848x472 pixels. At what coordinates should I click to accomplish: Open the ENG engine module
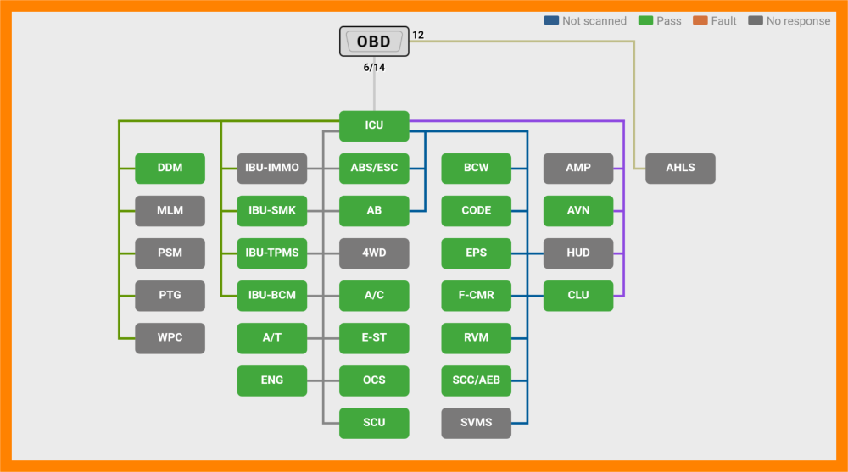[272, 380]
